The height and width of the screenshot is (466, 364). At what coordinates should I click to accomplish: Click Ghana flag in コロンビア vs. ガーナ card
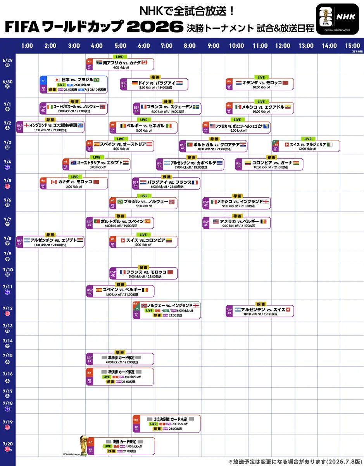click(x=296, y=163)
